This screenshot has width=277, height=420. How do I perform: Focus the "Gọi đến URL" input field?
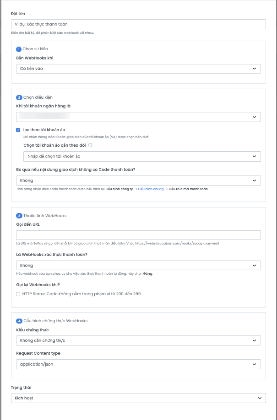(138, 235)
